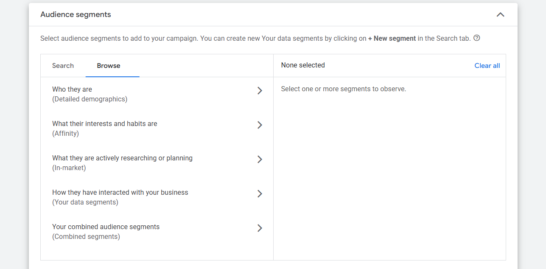This screenshot has height=269, width=546.
Task: Open arrow for actively researching or planning
Action: coord(260,160)
